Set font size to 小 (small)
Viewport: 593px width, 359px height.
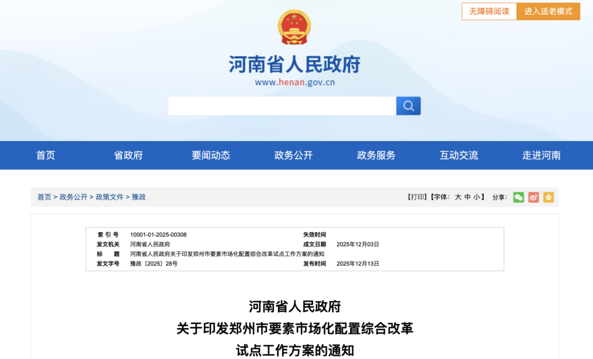476,197
